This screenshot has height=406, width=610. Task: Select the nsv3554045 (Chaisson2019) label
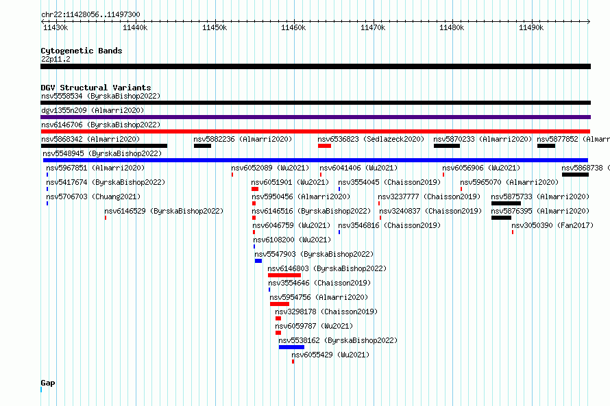pyautogui.click(x=389, y=182)
